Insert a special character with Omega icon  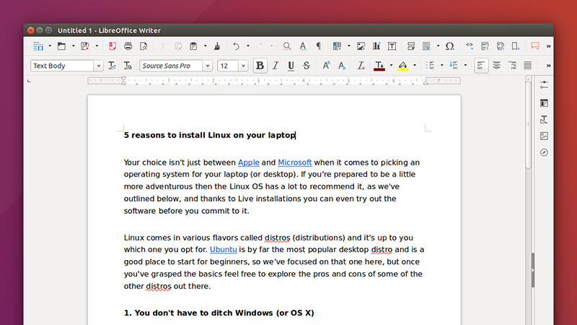tap(449, 46)
